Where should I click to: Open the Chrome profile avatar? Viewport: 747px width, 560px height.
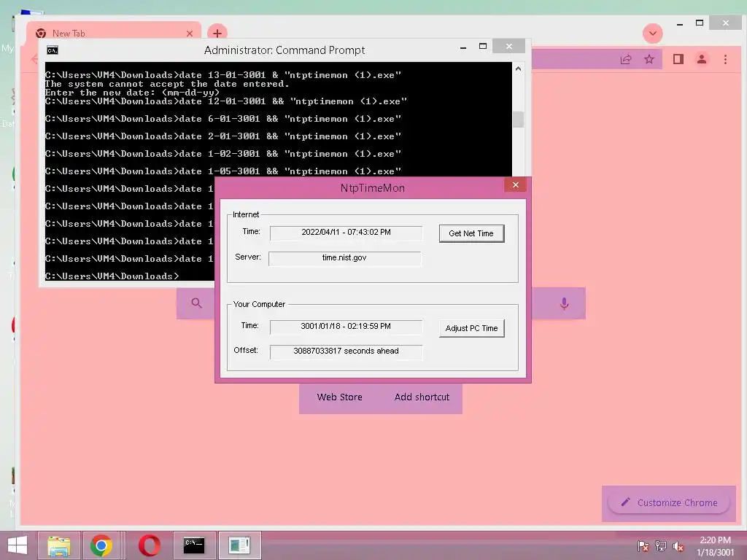[702, 59]
